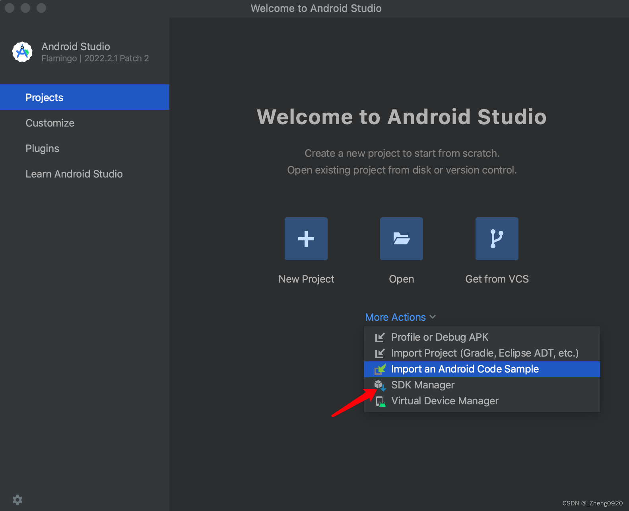
Task: Click the Open folder icon
Action: pyautogui.click(x=402, y=239)
